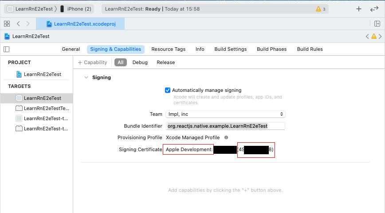
Task: Switch to the General tab
Action: tap(71, 49)
